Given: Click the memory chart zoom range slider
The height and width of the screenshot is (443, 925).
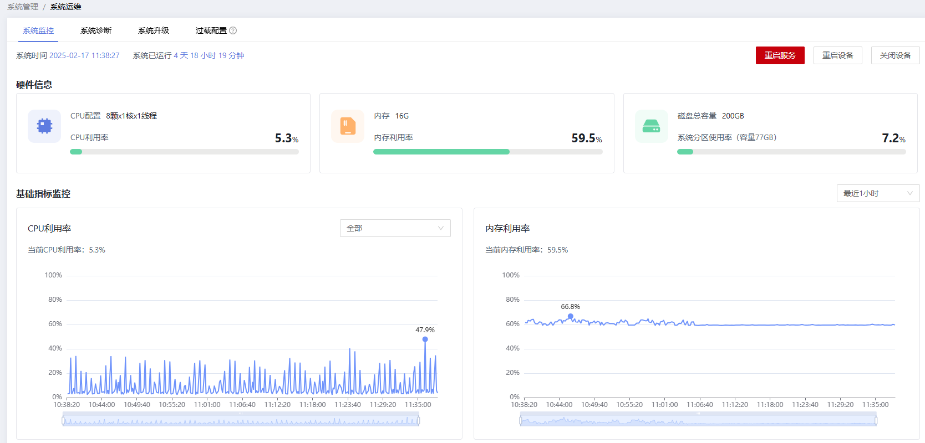Looking at the screenshot, I should click(x=698, y=420).
